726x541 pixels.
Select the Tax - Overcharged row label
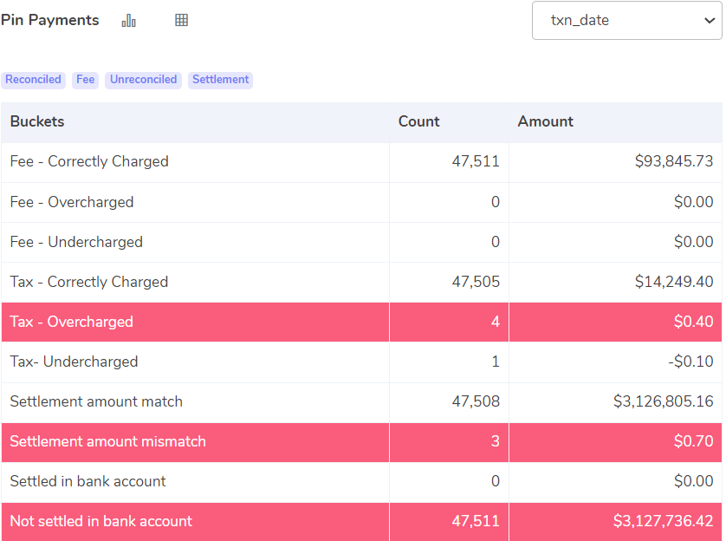point(72,322)
